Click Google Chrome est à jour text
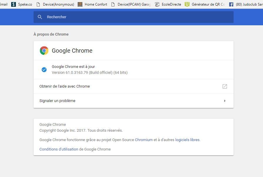 [x=73, y=66]
